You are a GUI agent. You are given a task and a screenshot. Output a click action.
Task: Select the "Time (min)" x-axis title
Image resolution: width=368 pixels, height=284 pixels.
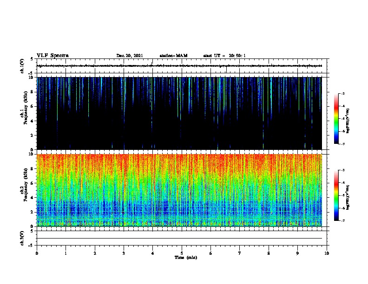(x=186, y=258)
